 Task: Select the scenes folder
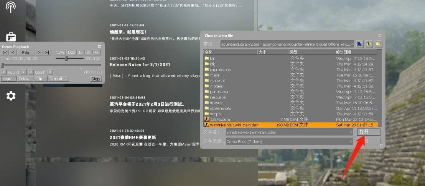[x=291, y=103]
